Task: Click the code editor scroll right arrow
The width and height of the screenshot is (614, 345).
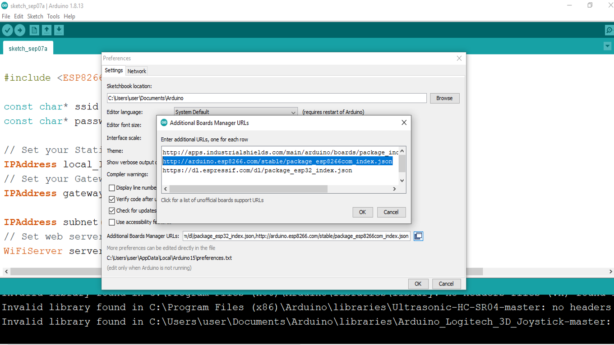Action: 610,272
